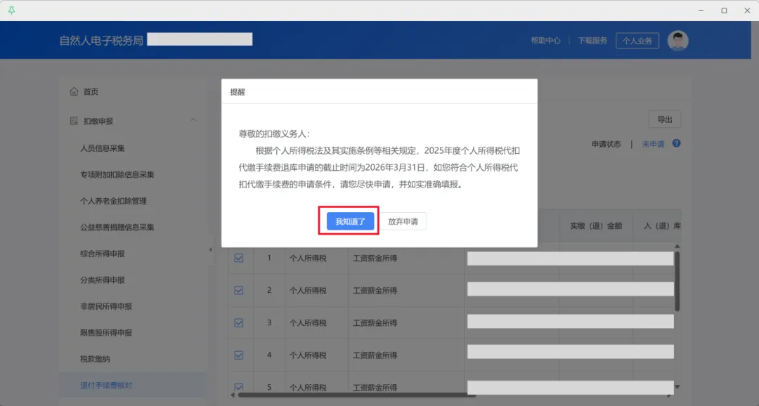Toggle the checkbox for row 3
This screenshot has width=759, height=406.
239,323
